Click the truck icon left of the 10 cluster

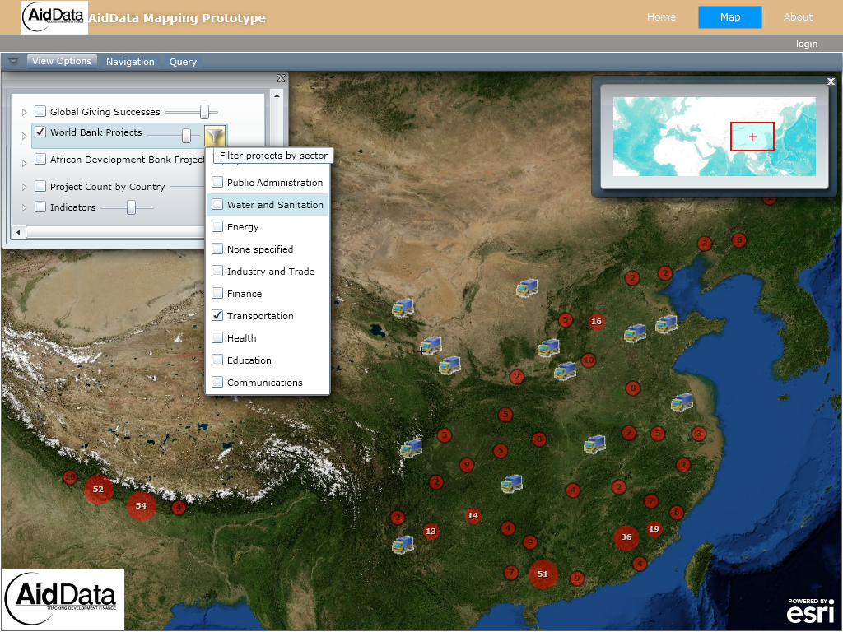[565, 371]
